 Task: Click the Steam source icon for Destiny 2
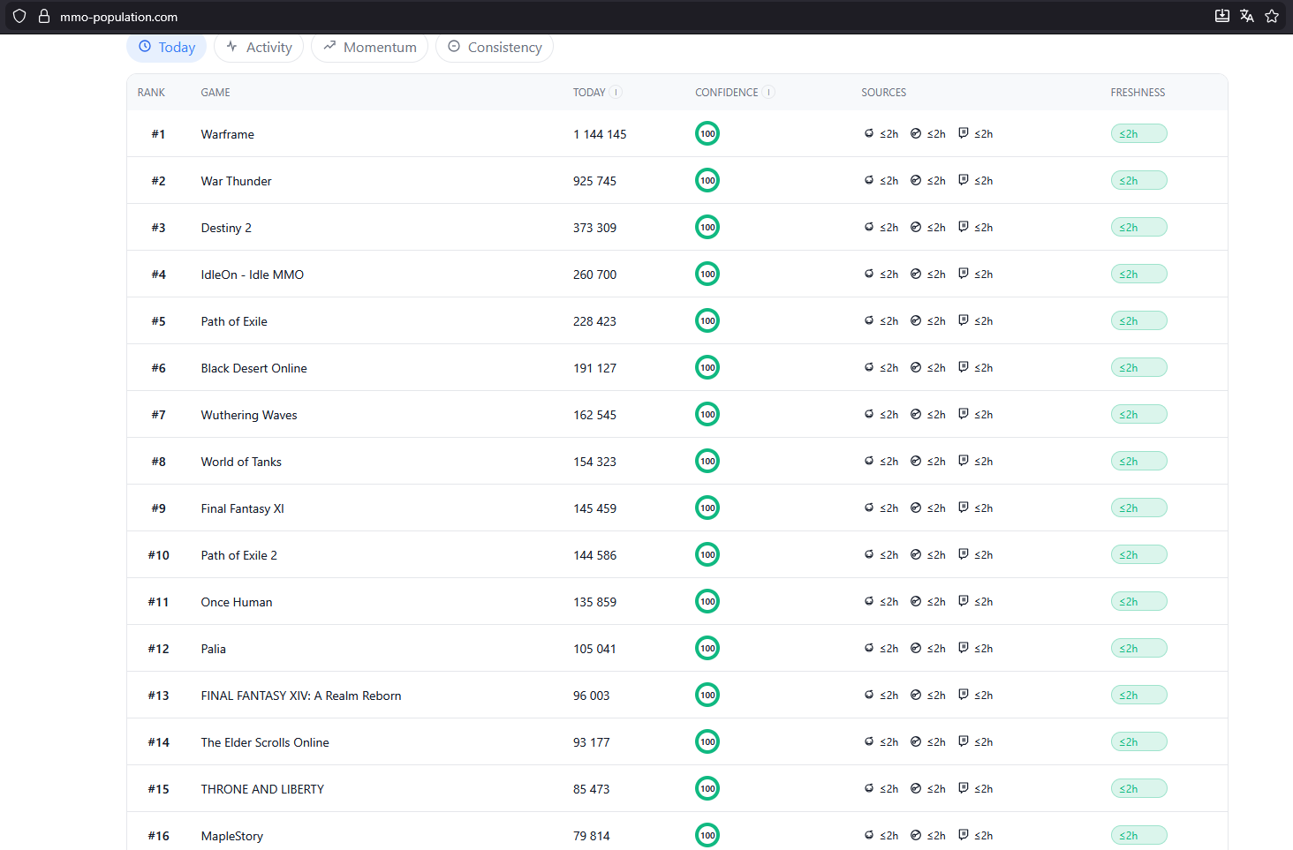coord(916,227)
